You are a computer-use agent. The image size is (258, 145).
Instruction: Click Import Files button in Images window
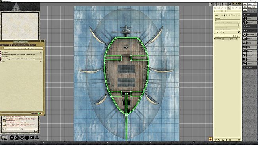click(4, 45)
